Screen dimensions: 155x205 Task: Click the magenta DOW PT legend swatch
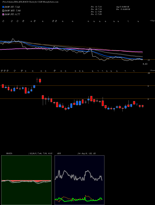(3, 14)
